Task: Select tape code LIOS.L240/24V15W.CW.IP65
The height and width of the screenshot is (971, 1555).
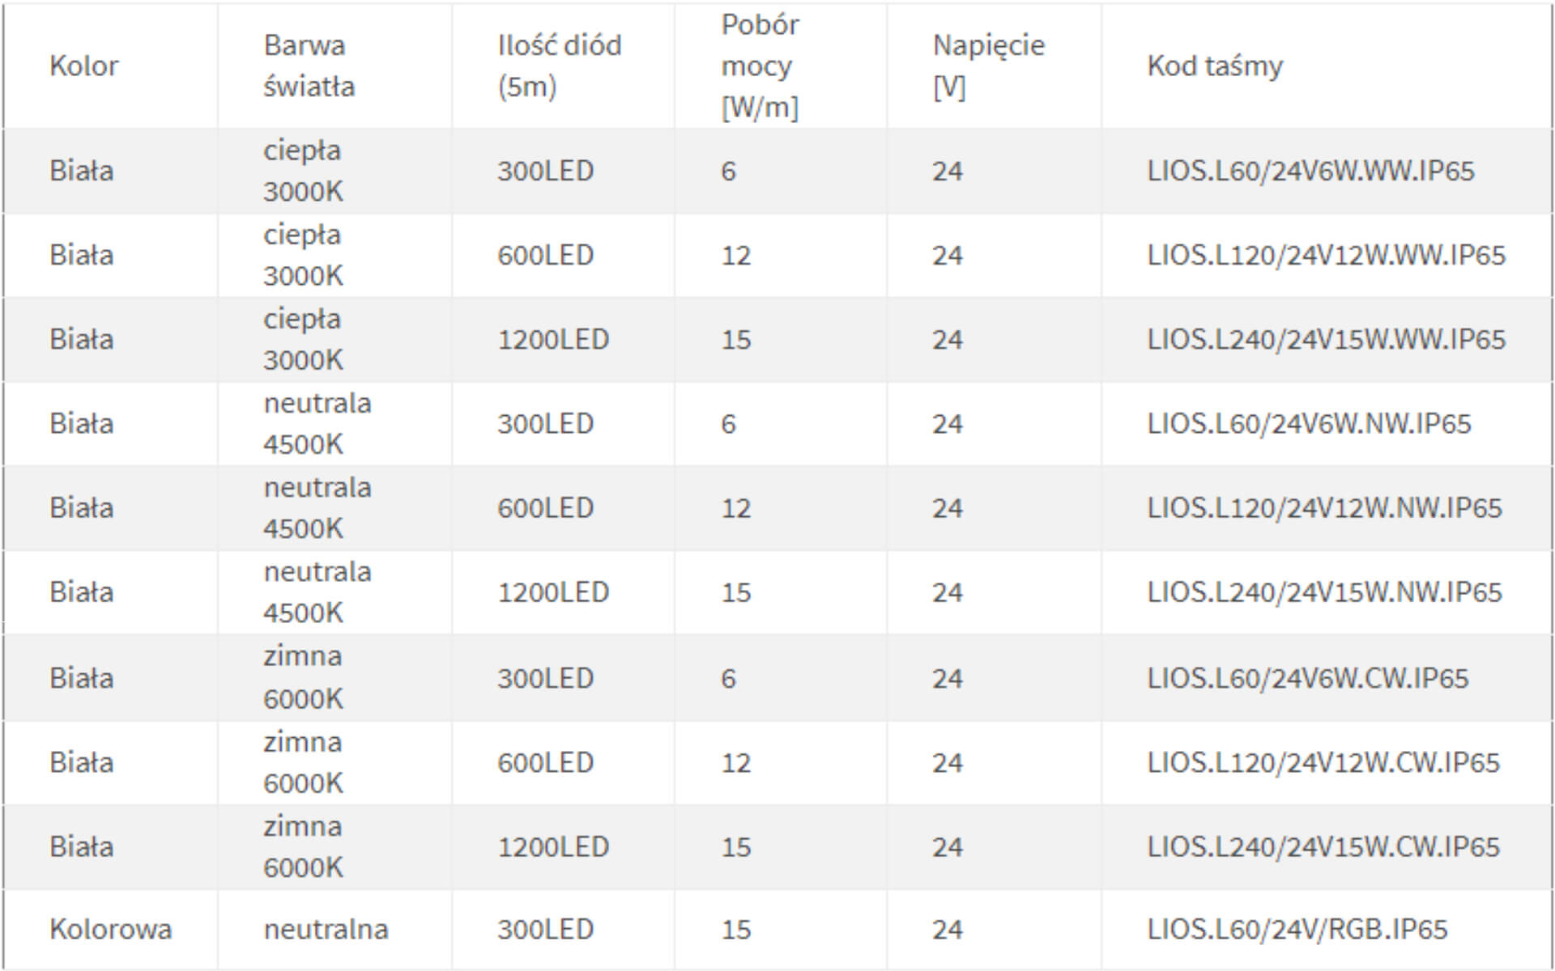Action: pyautogui.click(x=1323, y=846)
